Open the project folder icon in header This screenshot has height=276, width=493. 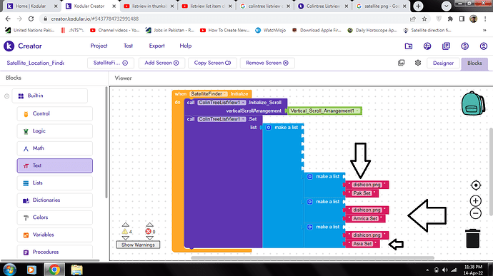409,46
